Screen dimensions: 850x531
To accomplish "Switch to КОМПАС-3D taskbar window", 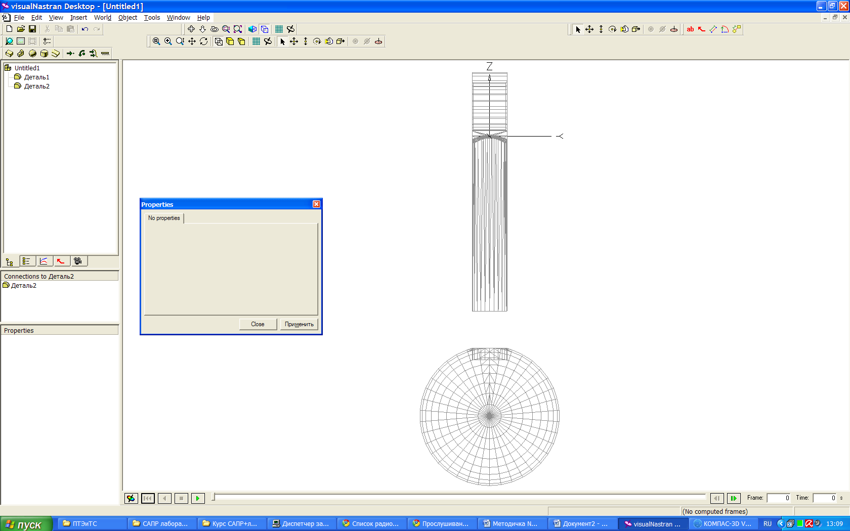I will 723,524.
